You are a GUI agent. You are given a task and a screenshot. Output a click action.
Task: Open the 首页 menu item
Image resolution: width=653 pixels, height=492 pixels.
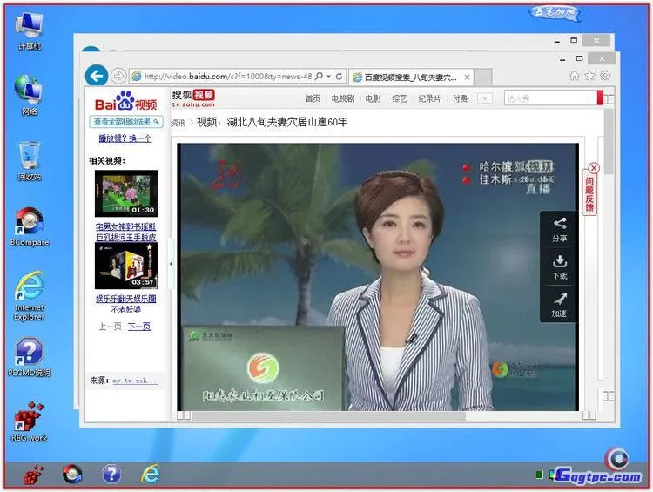(x=313, y=98)
